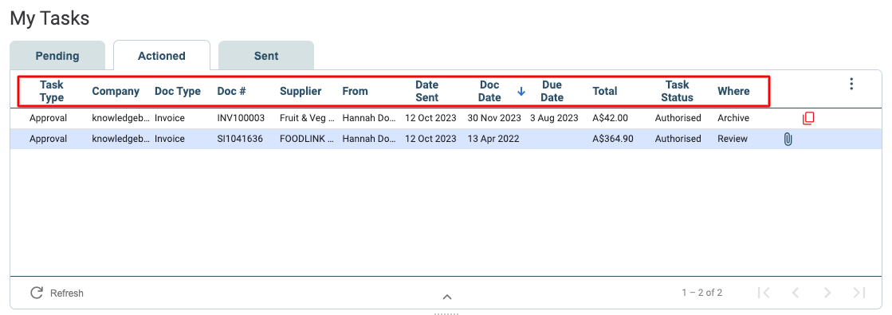Select the Actioned tab
The image size is (892, 315).
coord(162,56)
